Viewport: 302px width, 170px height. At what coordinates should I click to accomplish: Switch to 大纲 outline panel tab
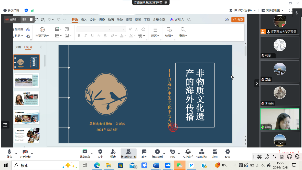pos(18,47)
